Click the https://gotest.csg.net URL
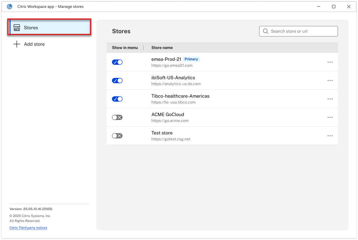The width and height of the screenshot is (358, 240). tap(171, 139)
